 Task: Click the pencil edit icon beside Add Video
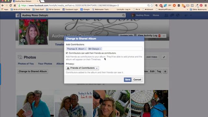(x=164, y=57)
